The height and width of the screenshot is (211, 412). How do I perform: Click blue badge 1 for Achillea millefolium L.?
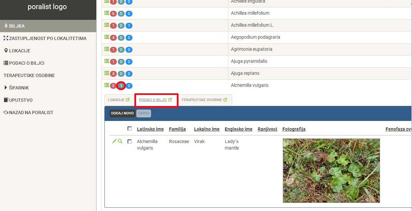129,26
